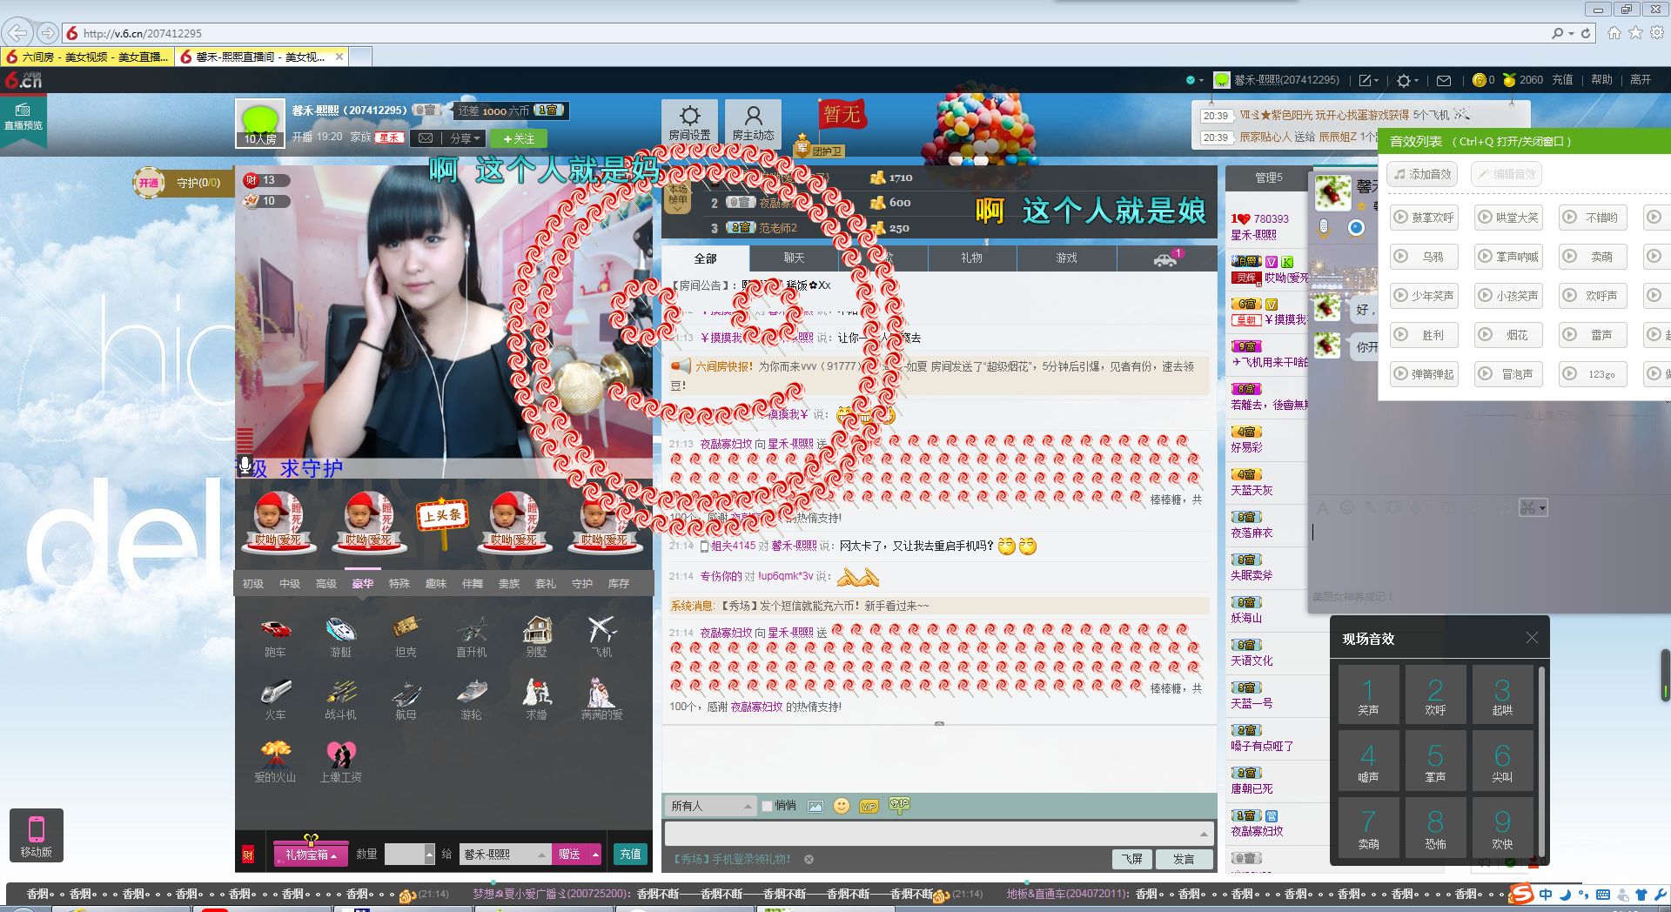Open the mail inbox icon
Viewport: 1671px width, 912px height.
coord(1444,80)
